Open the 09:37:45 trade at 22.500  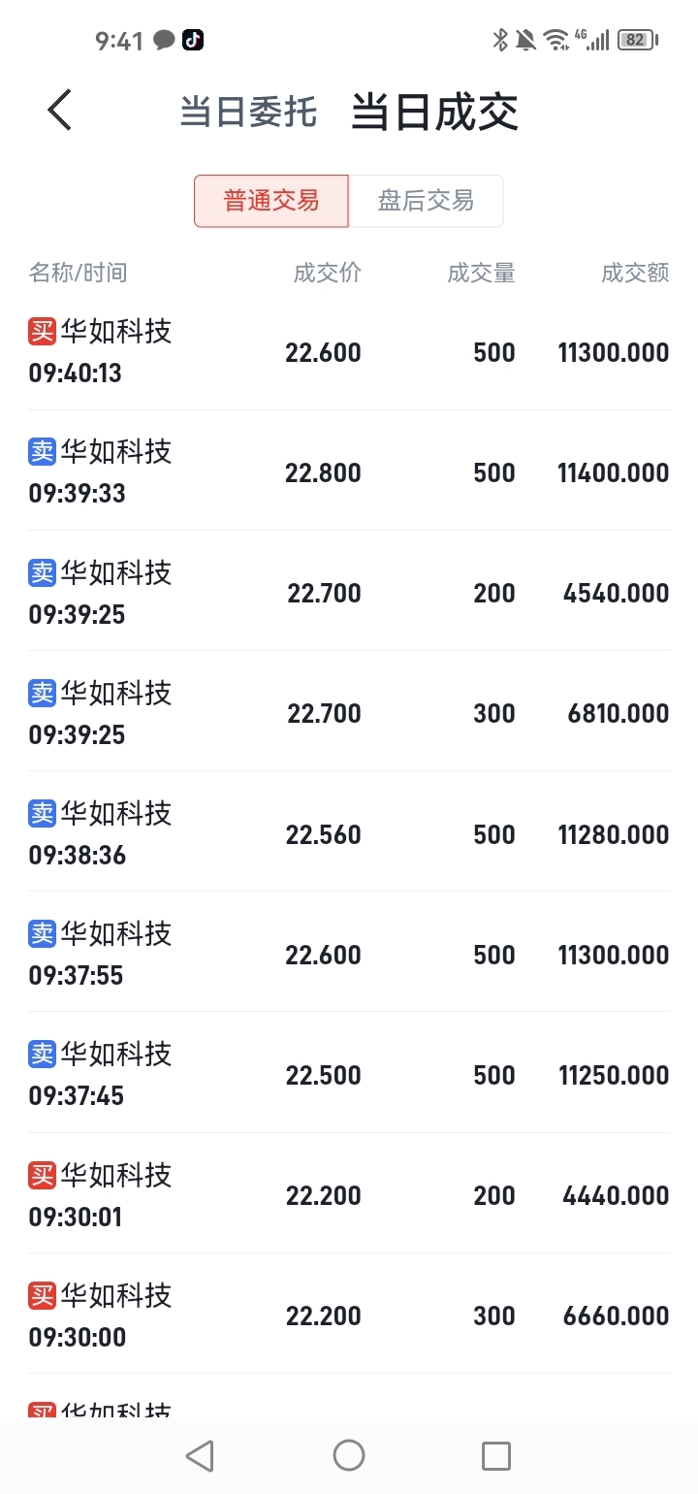point(349,1072)
